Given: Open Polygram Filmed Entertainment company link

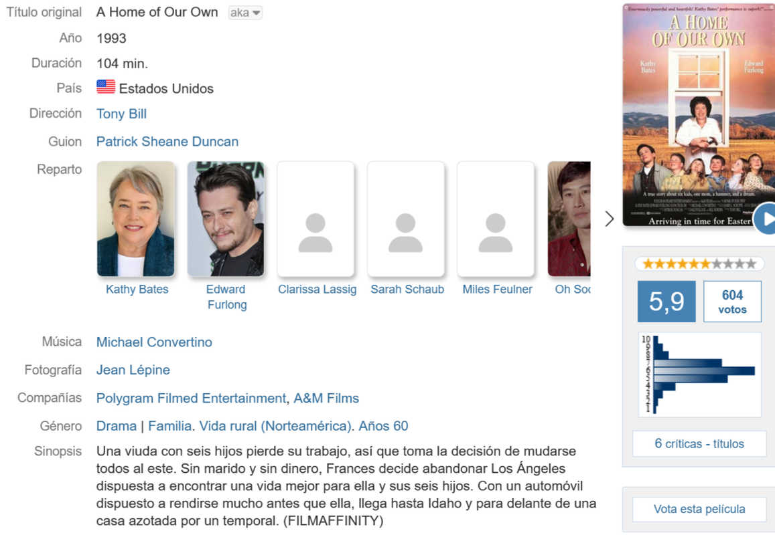Looking at the screenshot, I should (192, 399).
